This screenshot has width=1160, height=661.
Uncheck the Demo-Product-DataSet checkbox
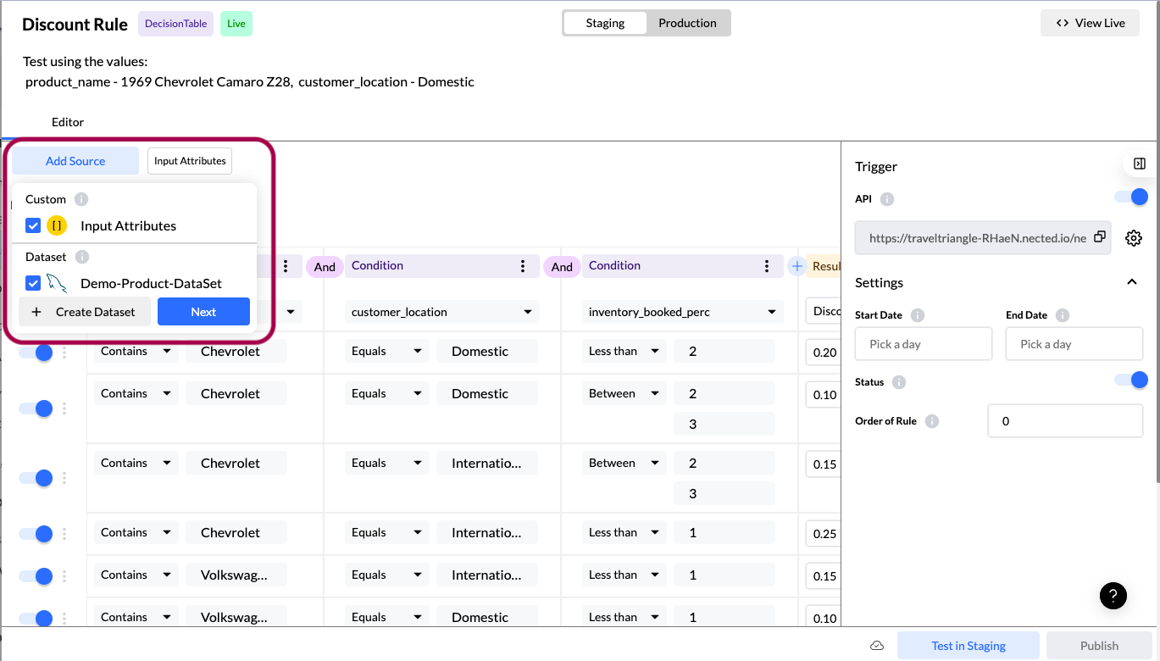pyautogui.click(x=33, y=283)
